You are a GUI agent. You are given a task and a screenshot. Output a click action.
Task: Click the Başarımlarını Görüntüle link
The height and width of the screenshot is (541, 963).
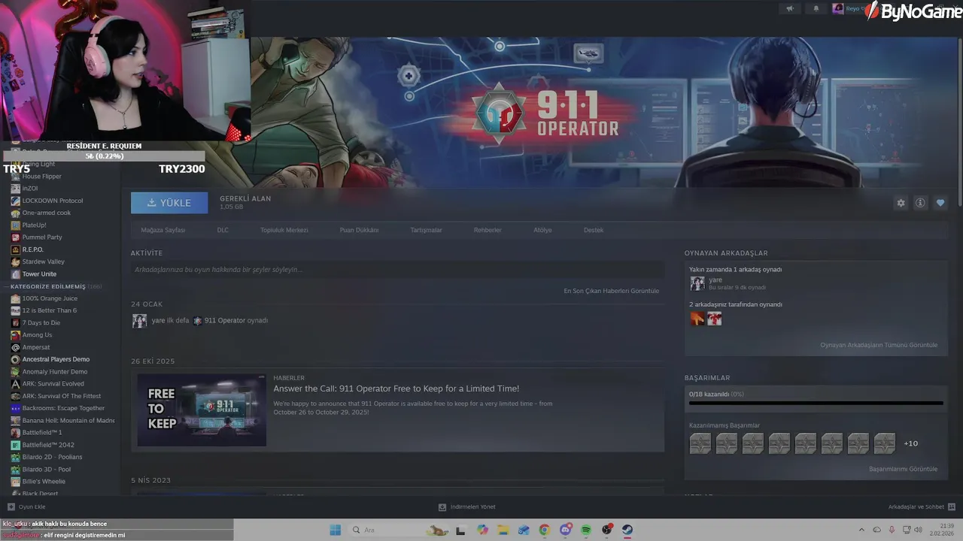tap(903, 469)
